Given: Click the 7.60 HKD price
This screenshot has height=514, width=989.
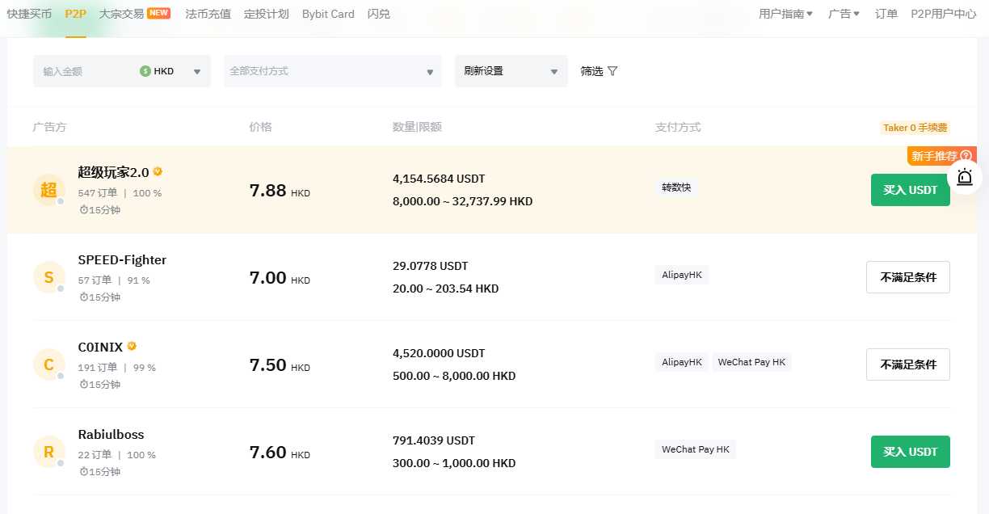Looking at the screenshot, I should 280,453.
